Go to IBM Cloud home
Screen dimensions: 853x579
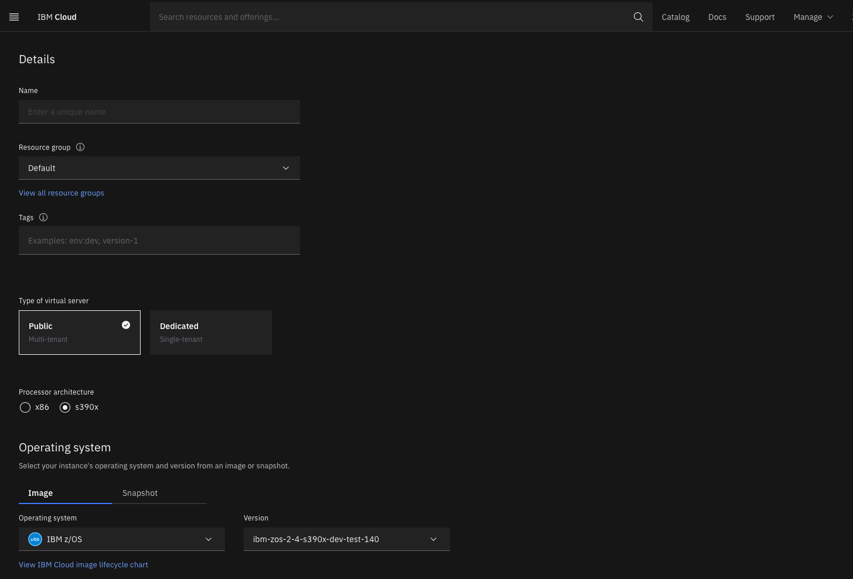click(57, 17)
